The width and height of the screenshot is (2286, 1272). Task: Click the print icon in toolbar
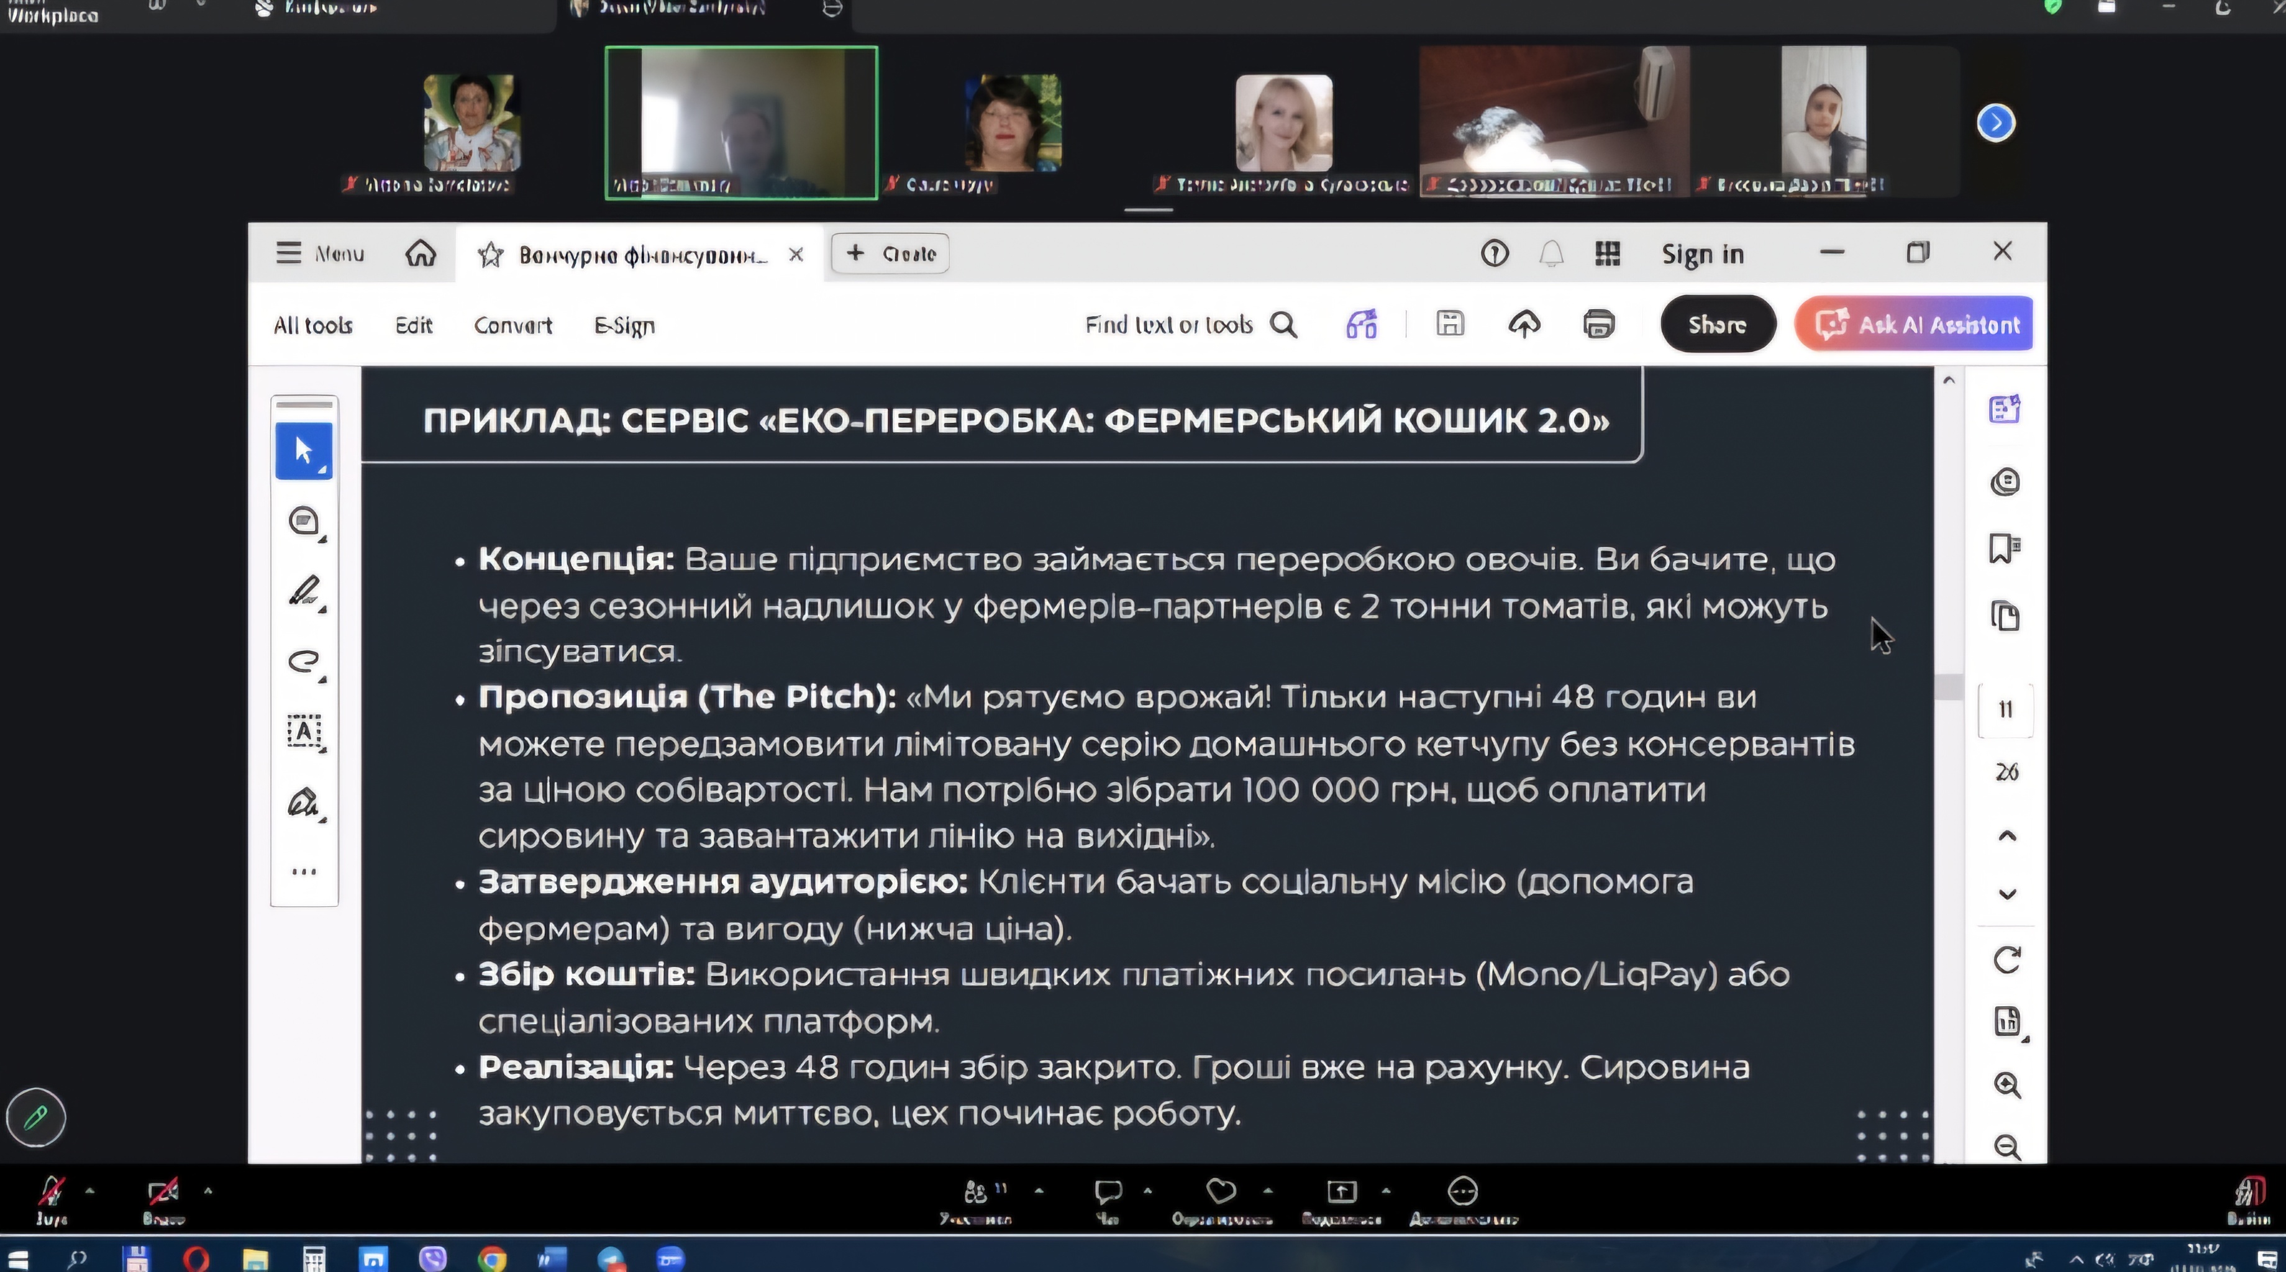pyautogui.click(x=1598, y=325)
